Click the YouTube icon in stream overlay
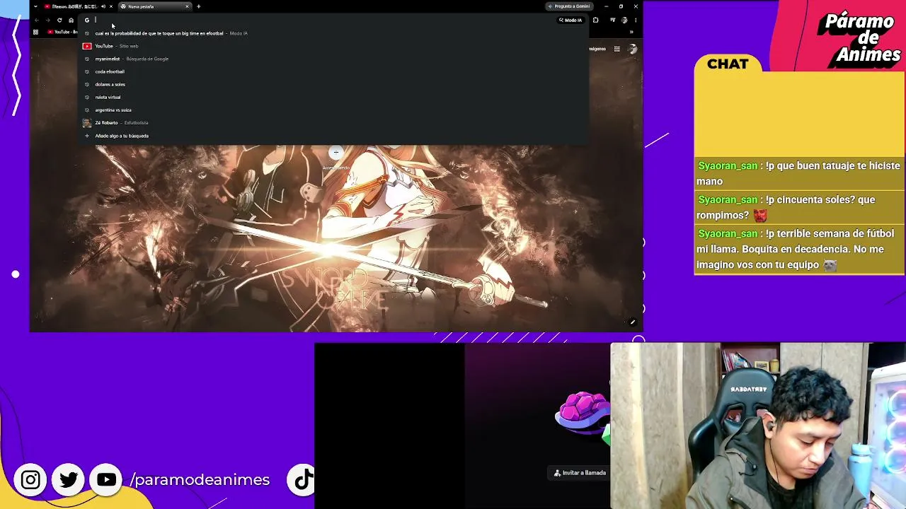 (107, 480)
